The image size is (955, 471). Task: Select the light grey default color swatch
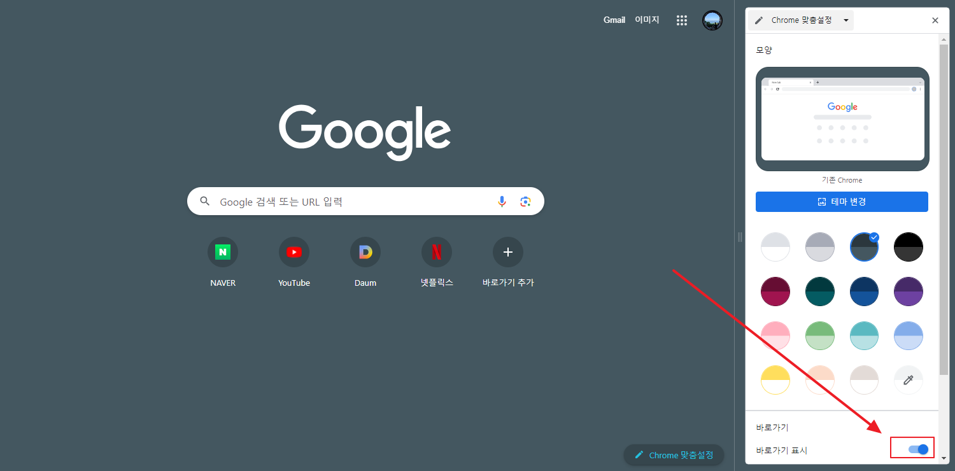pos(775,246)
